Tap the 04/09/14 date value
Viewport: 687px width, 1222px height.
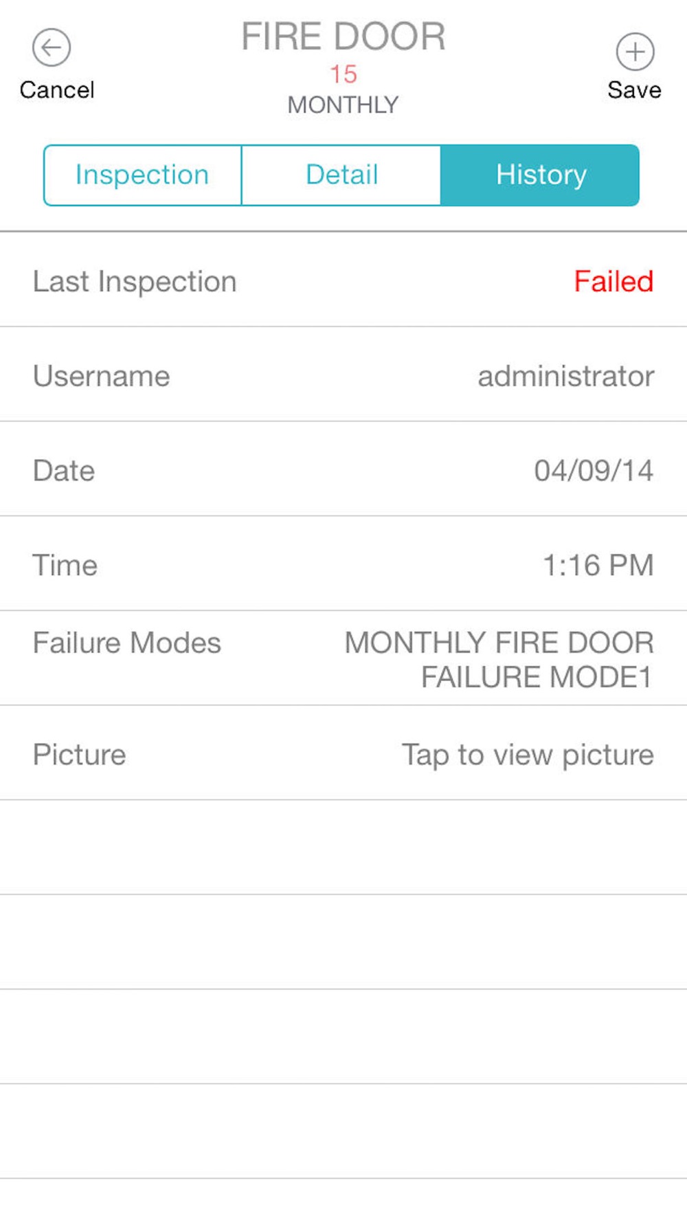594,471
